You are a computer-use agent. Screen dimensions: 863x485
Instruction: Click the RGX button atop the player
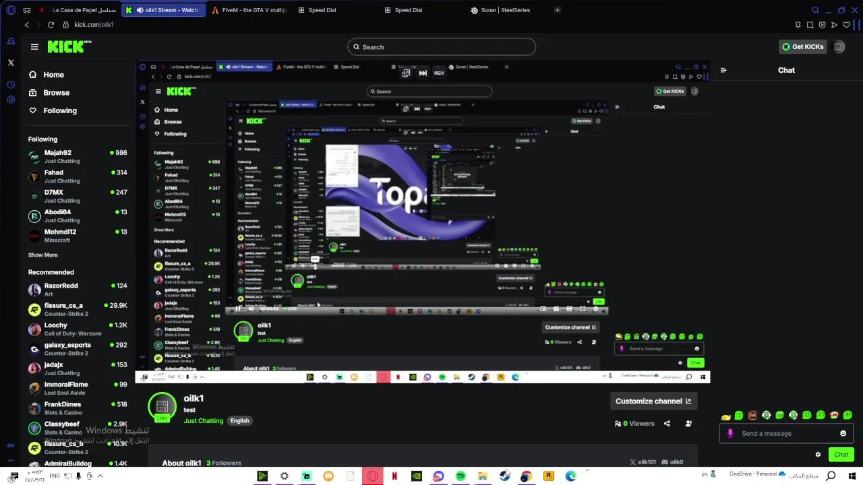pos(439,73)
